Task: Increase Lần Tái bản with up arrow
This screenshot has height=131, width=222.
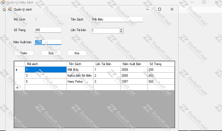Action: click(121, 29)
